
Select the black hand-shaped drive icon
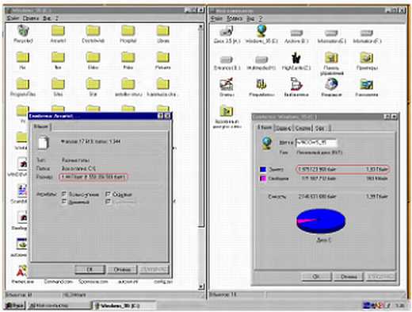tap(296, 58)
